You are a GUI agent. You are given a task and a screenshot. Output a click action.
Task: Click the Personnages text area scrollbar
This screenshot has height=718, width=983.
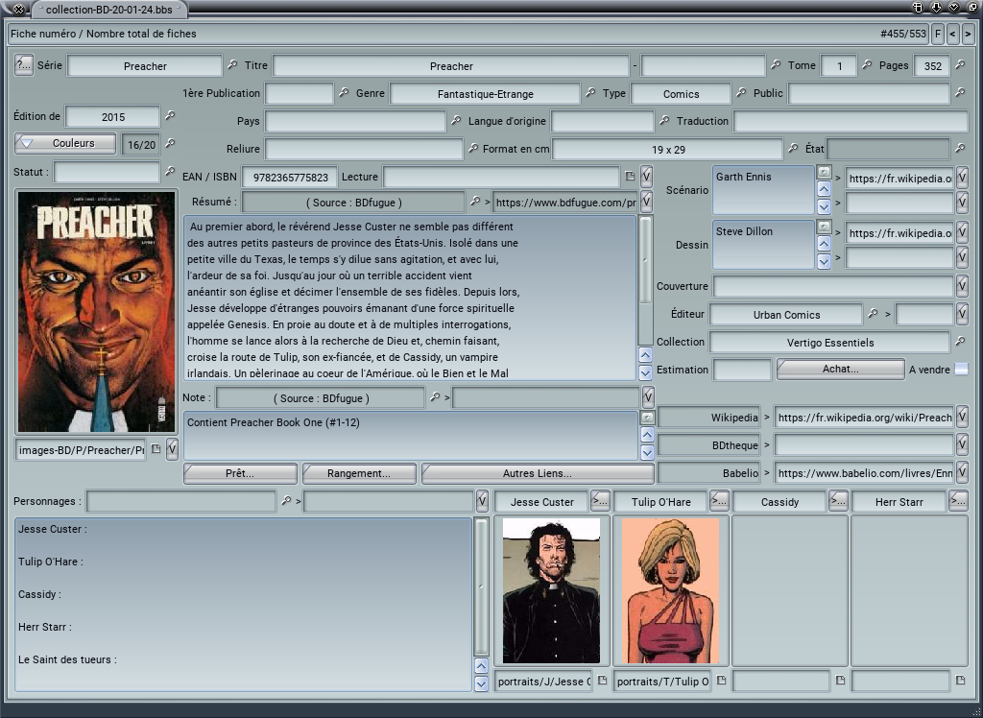[x=482, y=586]
